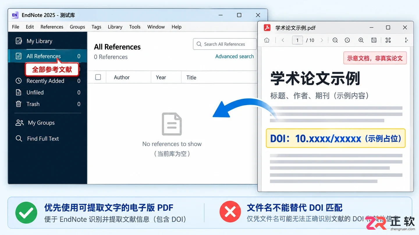
Task: Click the "0 References" count text
Action: click(111, 57)
